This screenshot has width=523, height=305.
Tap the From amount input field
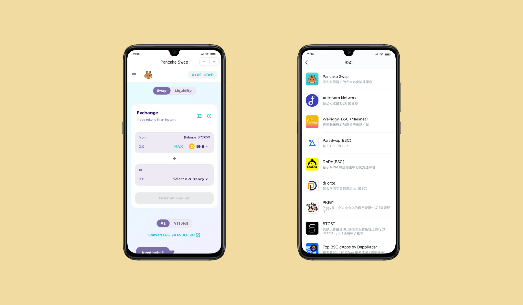click(151, 146)
